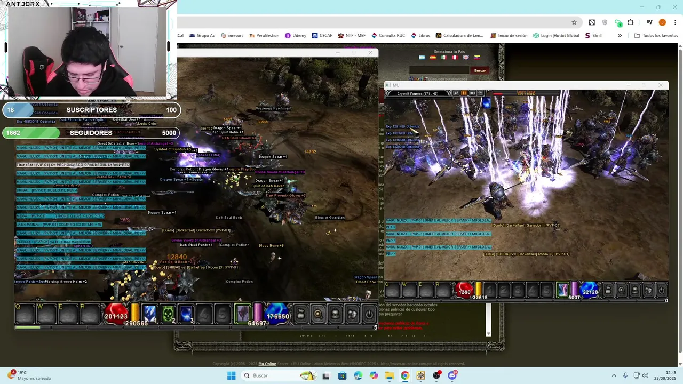The width and height of the screenshot is (683, 384).
Task: Click active skill icon beside 64697 in left game
Action: click(243, 314)
